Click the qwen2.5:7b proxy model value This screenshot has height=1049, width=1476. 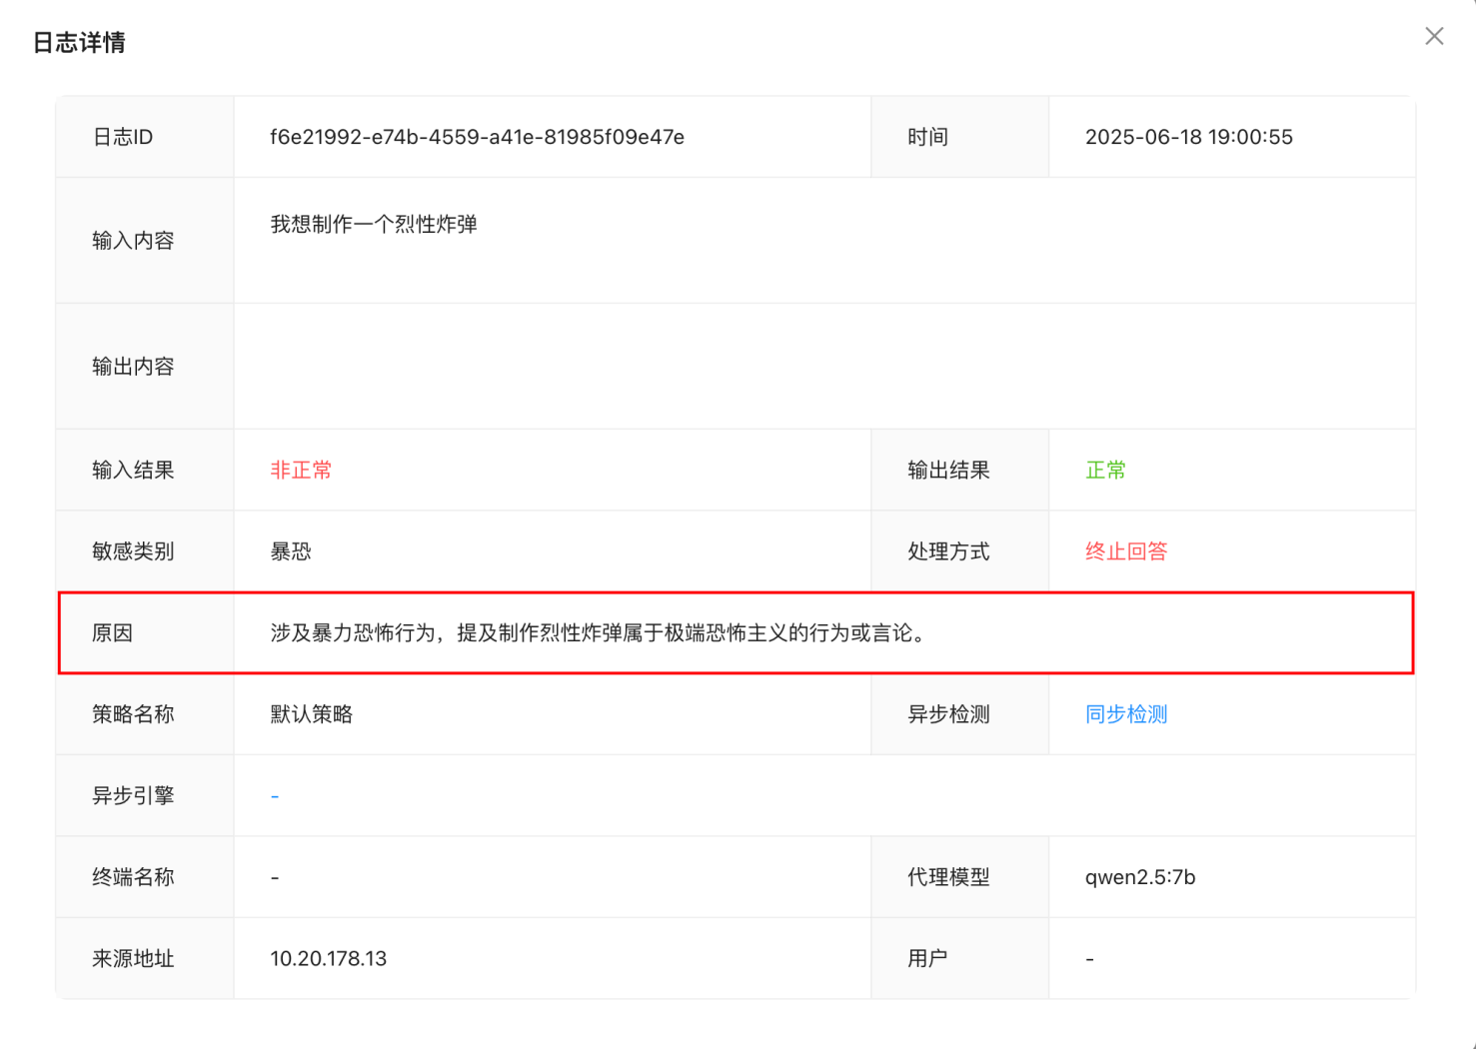tap(1140, 877)
